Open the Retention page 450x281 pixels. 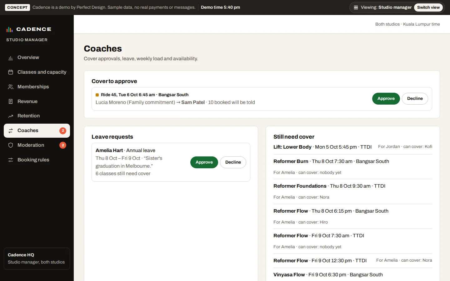pos(37,116)
